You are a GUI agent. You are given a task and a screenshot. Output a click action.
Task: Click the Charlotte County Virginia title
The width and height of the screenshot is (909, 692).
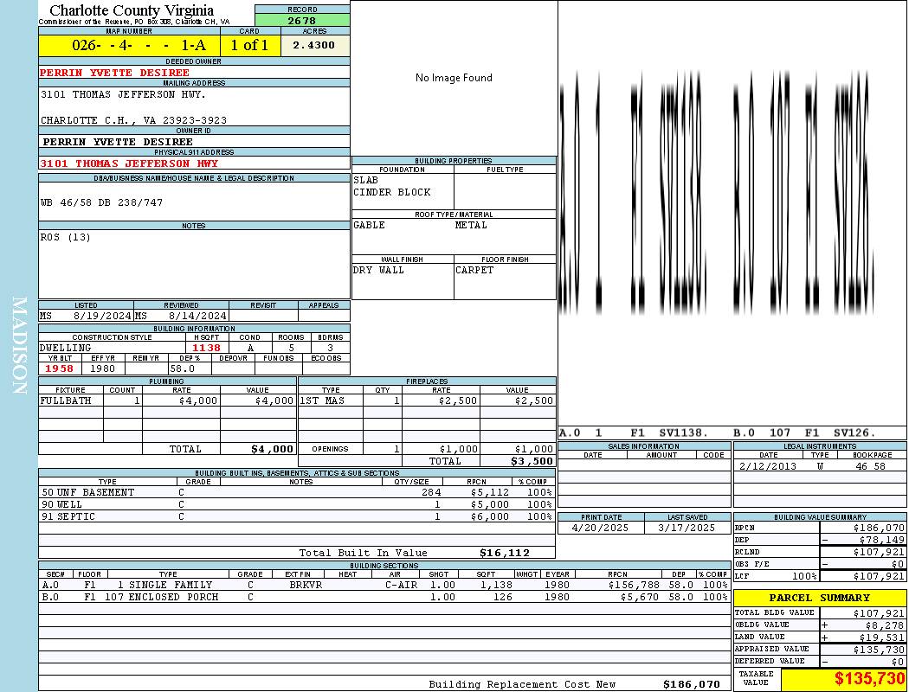coord(132,10)
